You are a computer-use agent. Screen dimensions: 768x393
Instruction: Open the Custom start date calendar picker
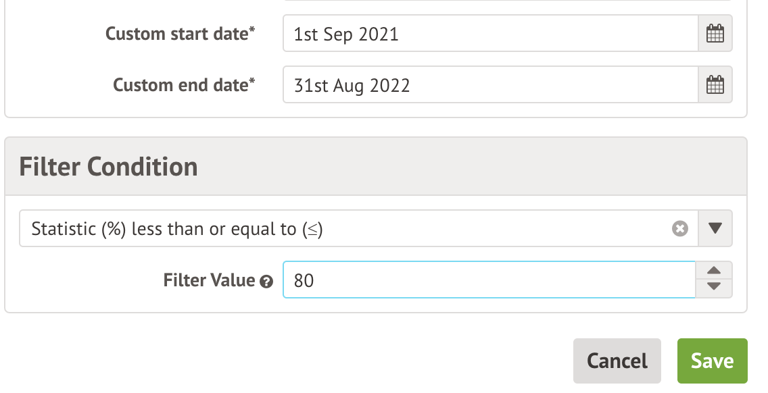(x=715, y=34)
